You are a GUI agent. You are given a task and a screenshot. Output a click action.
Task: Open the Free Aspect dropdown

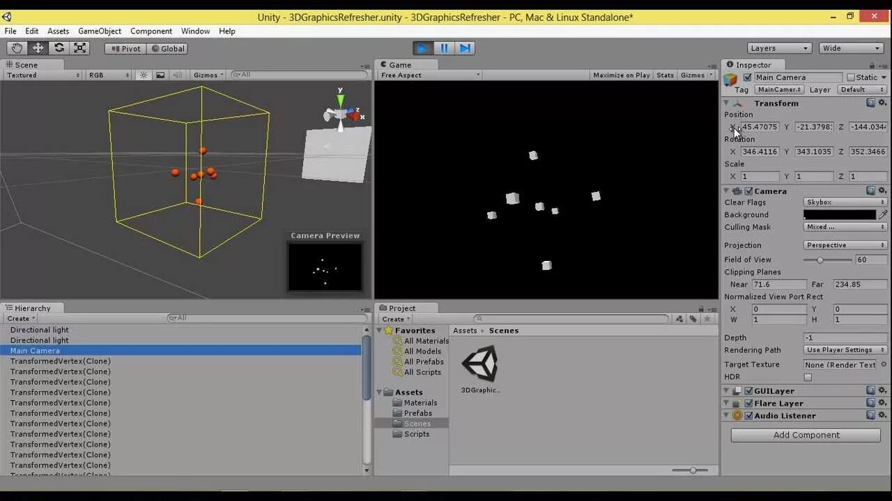pyautogui.click(x=430, y=75)
